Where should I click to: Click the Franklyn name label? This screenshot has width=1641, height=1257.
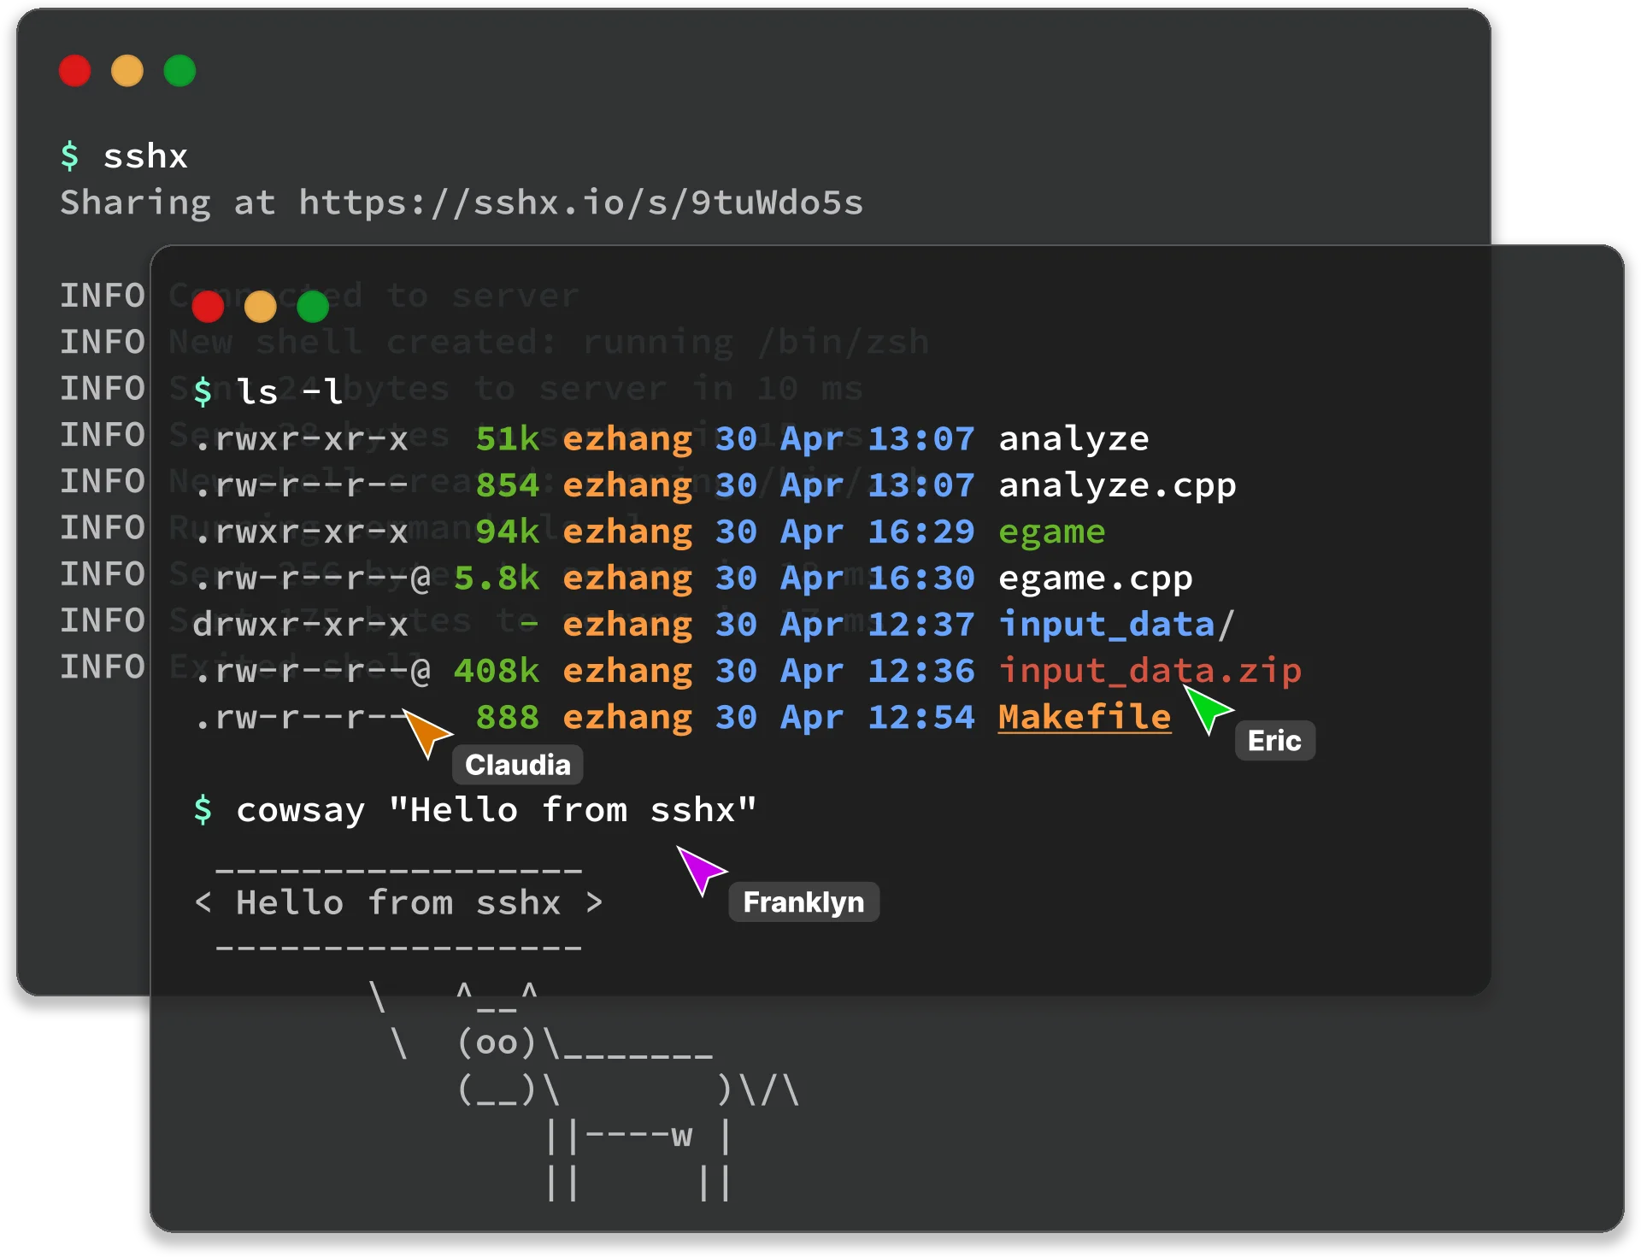click(803, 902)
